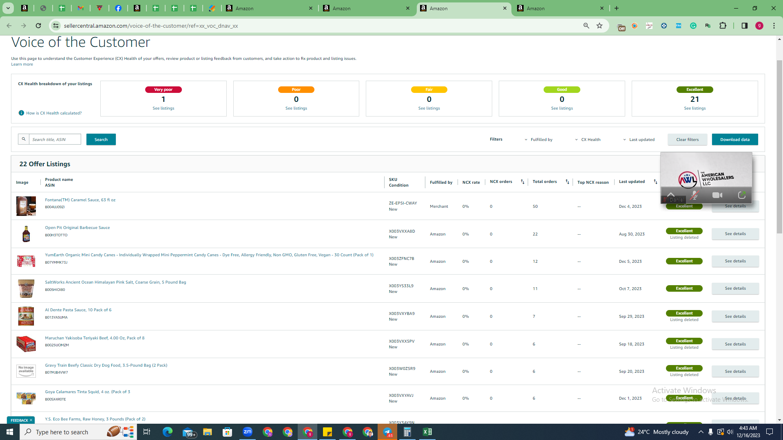Screen dimensions: 783x440
Task: See details for Maruchan Yakisoba
Action: coord(735,344)
